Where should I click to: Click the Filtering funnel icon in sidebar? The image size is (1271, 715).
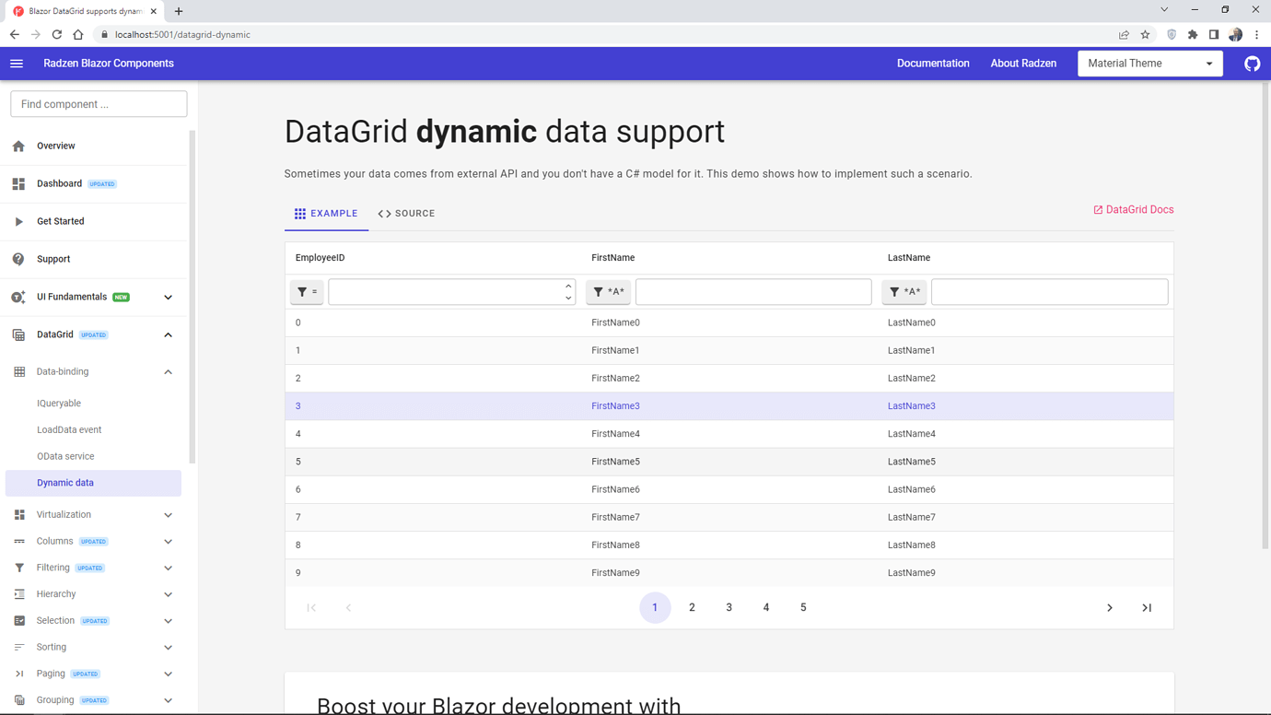(19, 568)
